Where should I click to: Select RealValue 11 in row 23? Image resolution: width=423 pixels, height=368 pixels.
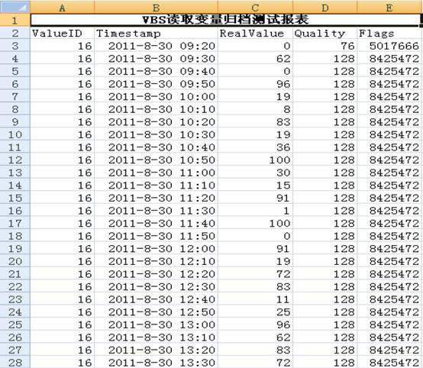coord(255,299)
